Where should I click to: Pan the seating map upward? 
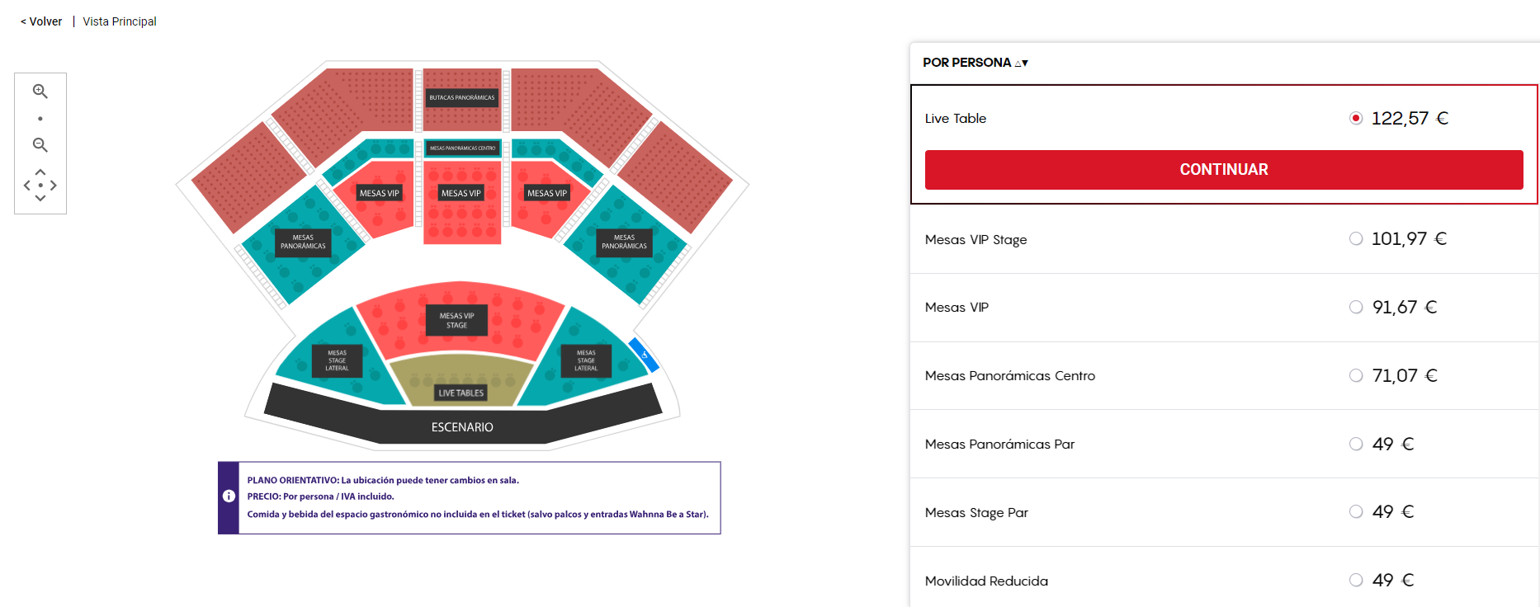[x=40, y=172]
